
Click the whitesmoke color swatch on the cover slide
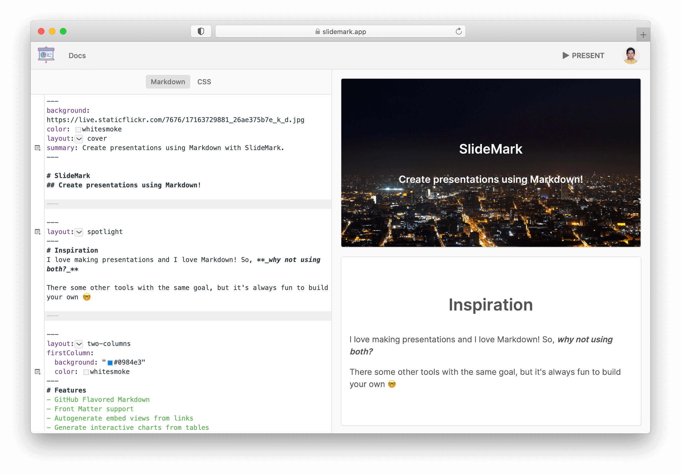[78, 129]
